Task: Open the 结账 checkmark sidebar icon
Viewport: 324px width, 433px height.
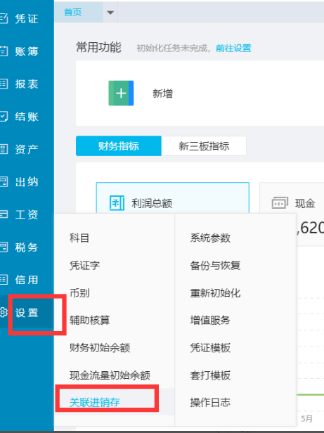Action: (4, 117)
